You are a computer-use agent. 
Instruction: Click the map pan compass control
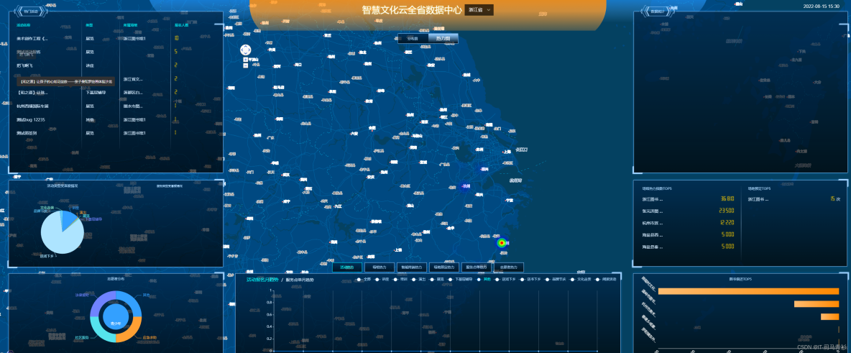point(246,50)
